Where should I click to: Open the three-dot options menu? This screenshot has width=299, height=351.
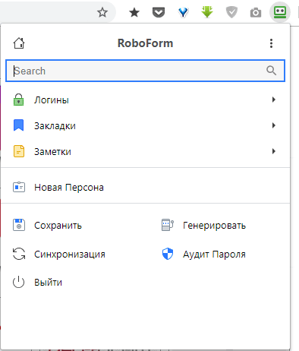click(271, 43)
